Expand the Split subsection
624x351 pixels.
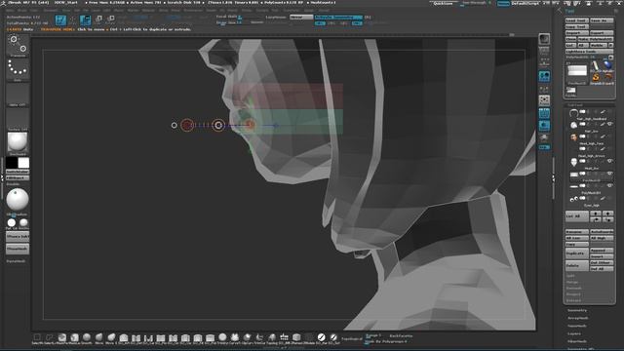click(570, 276)
